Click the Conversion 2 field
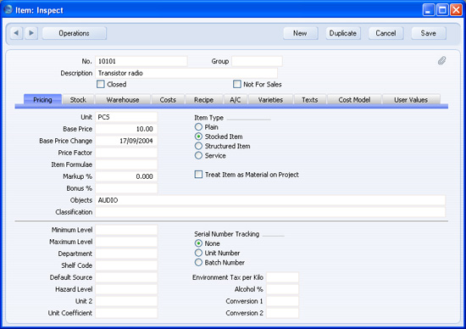 282,313
